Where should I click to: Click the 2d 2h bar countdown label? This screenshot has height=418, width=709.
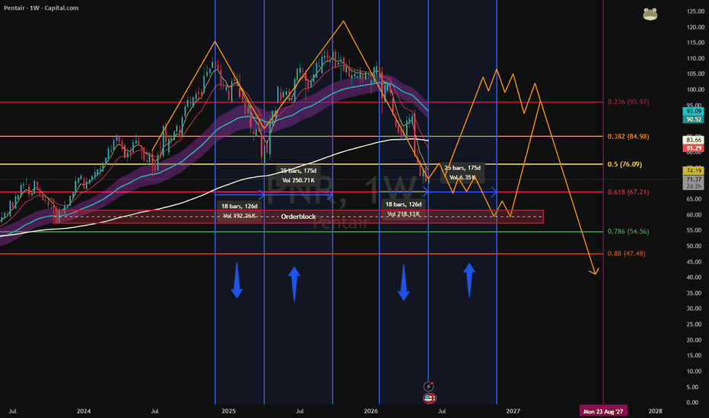pyautogui.click(x=693, y=186)
